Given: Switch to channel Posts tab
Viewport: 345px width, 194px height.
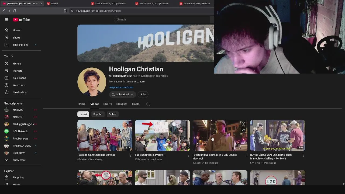Looking at the screenshot, I should click(x=136, y=104).
